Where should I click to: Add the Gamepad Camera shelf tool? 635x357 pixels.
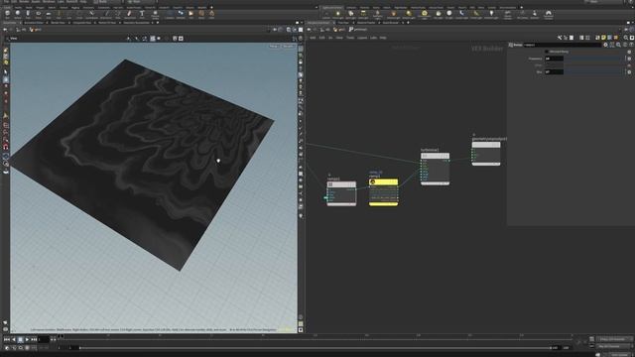[x=549, y=15]
